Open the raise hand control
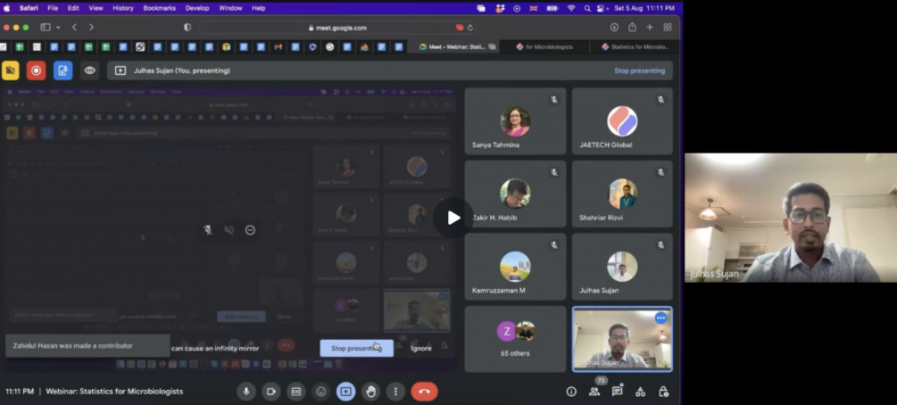Screen dimensions: 897x405 [371, 392]
